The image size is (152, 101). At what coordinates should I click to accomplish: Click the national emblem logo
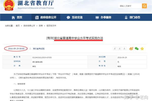(x=9, y=5)
